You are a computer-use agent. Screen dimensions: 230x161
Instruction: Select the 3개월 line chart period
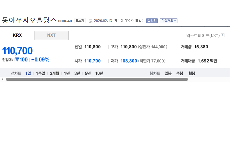[55, 73]
